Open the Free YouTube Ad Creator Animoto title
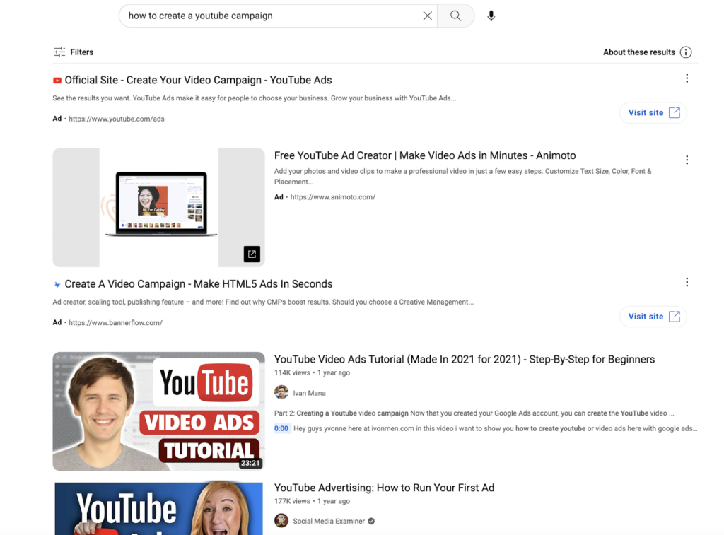The height and width of the screenshot is (535, 724). [425, 155]
